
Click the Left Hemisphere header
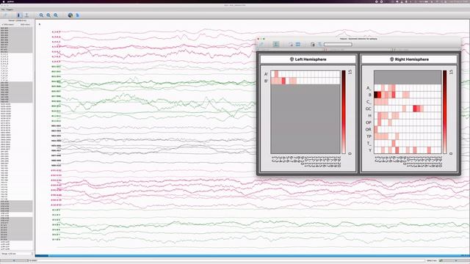pos(308,59)
